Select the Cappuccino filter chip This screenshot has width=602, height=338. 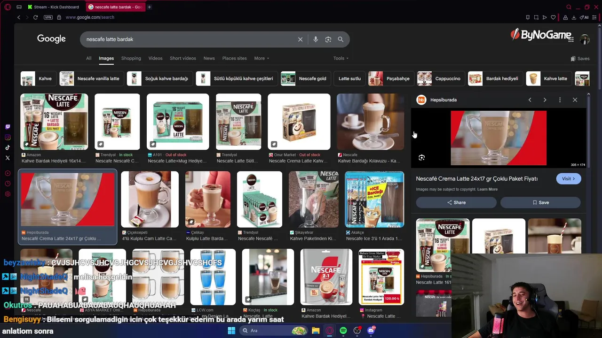(x=441, y=78)
